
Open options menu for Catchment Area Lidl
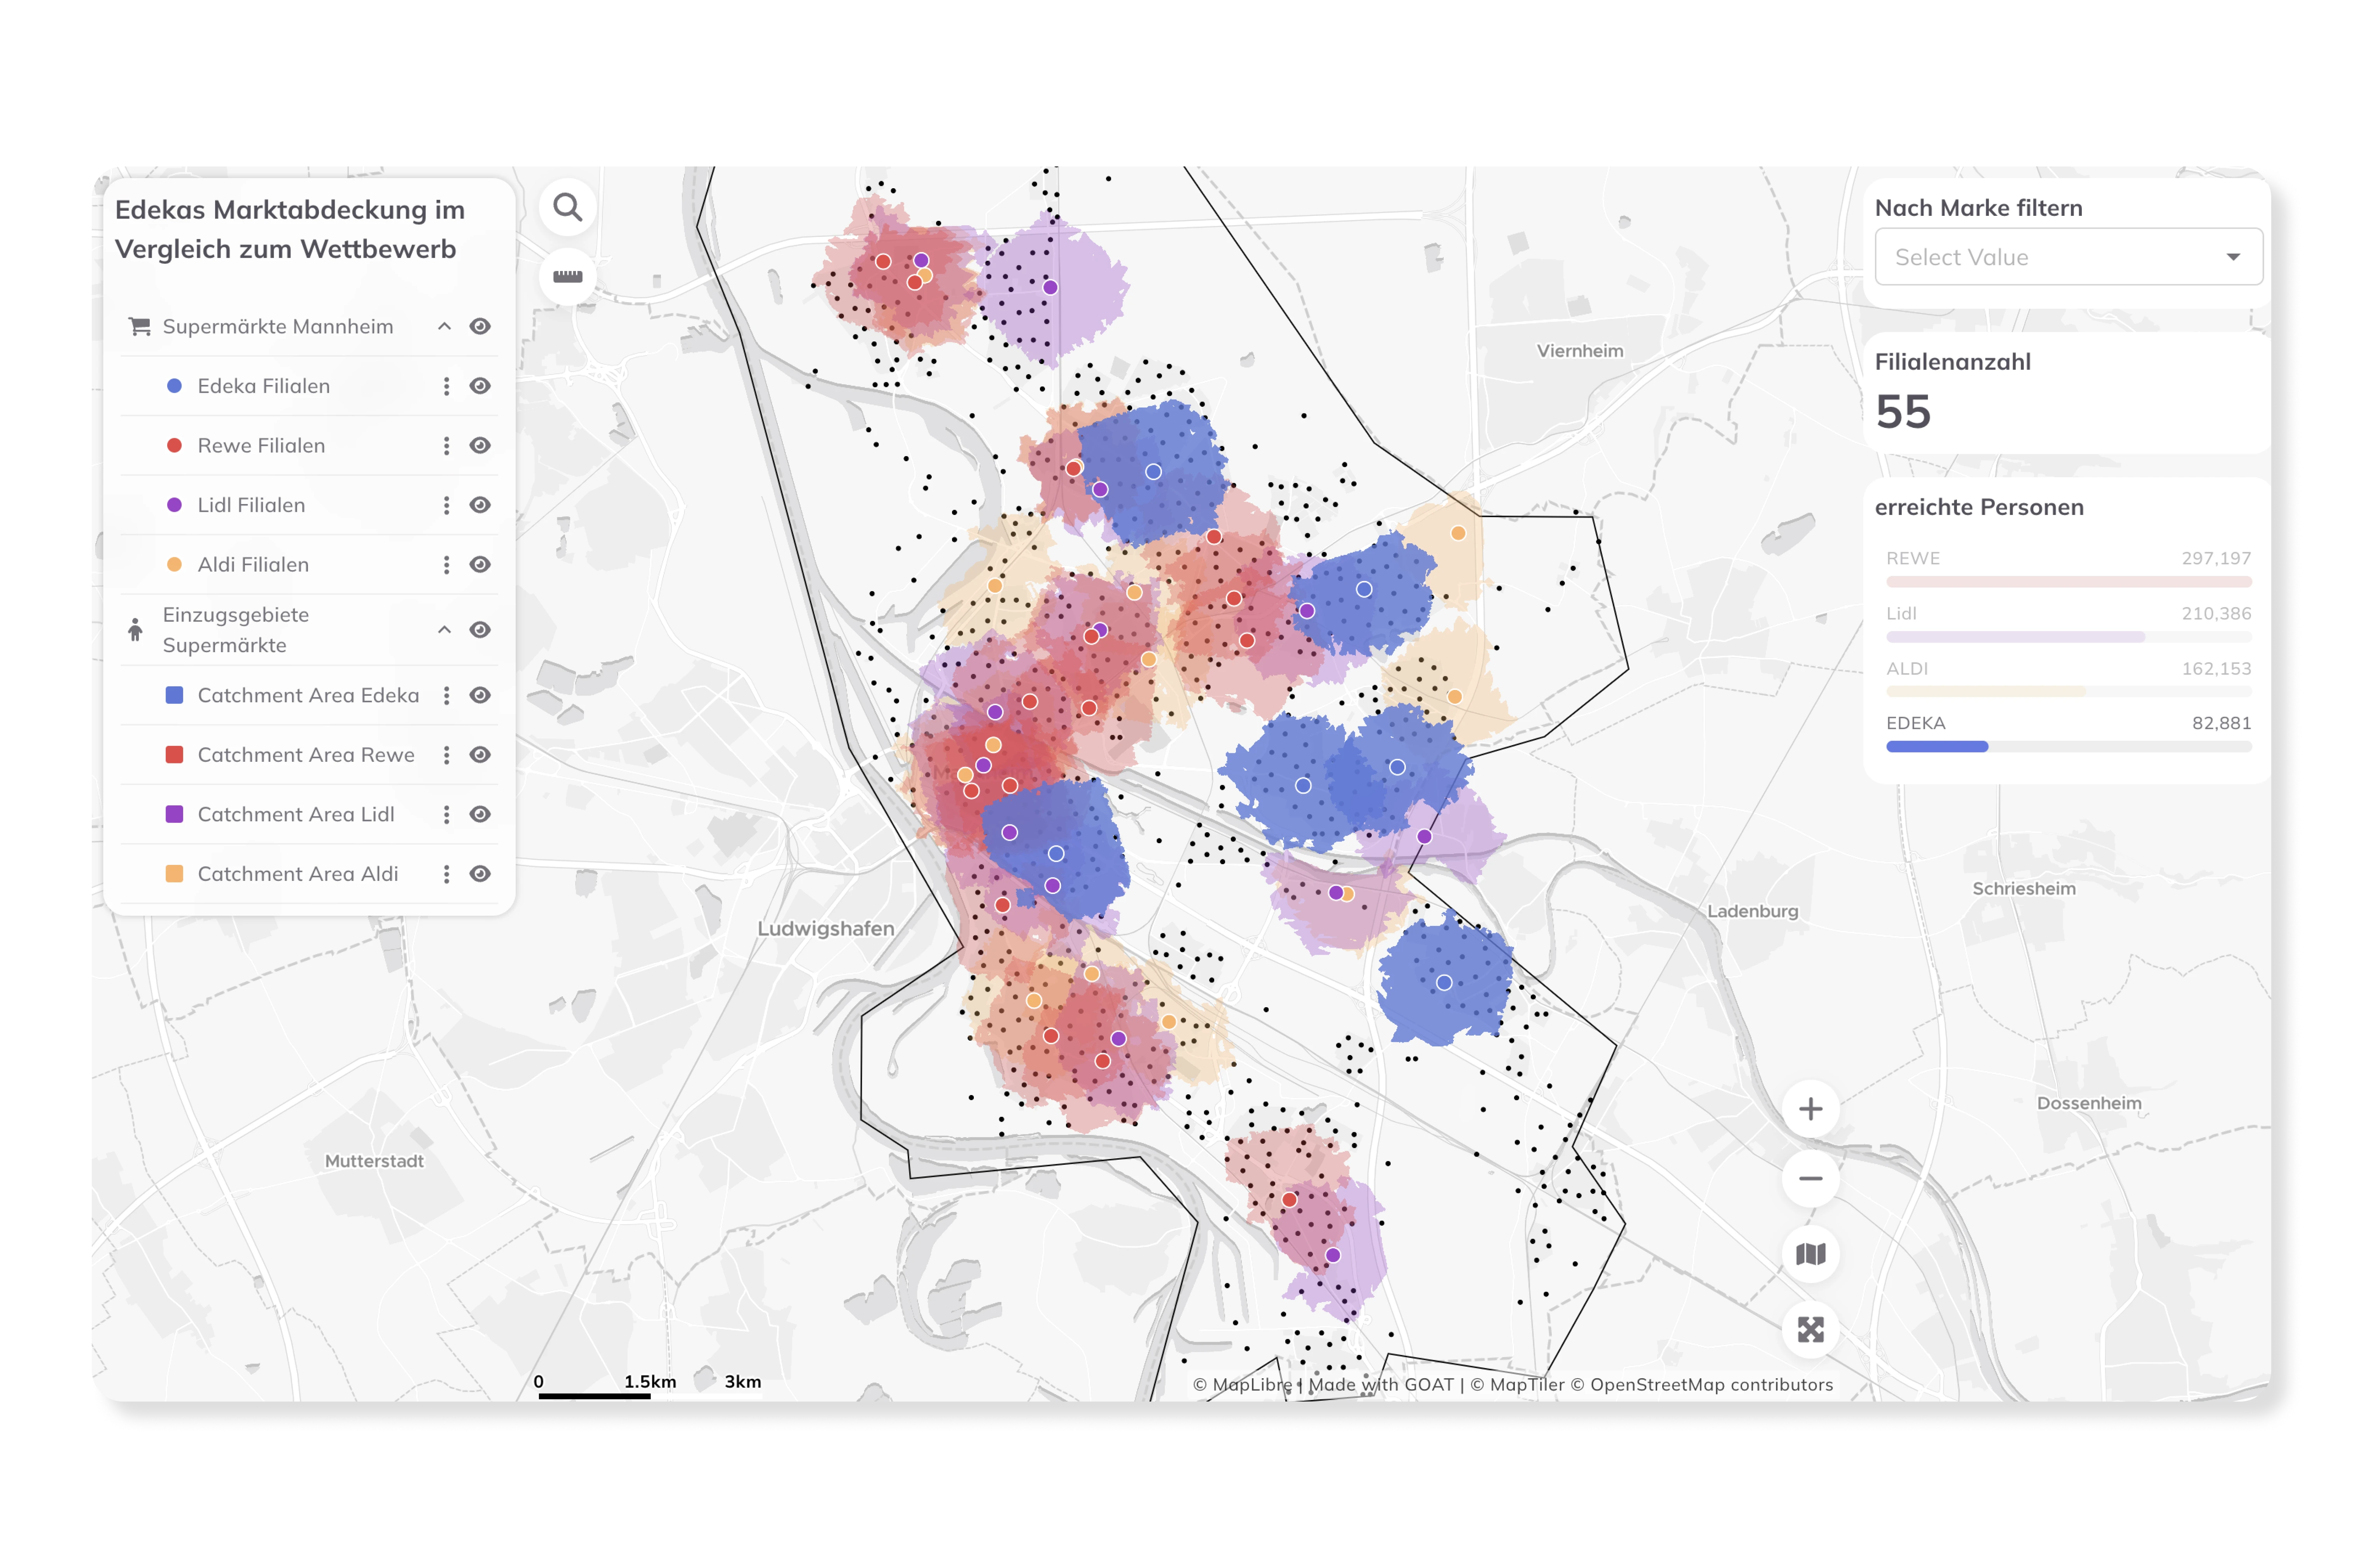pyautogui.click(x=446, y=814)
